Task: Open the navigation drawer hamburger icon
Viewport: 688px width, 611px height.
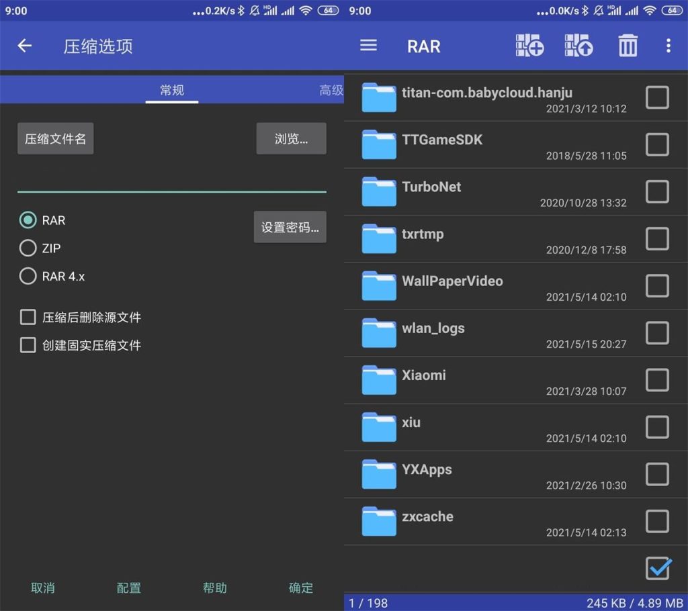Action: 368,45
